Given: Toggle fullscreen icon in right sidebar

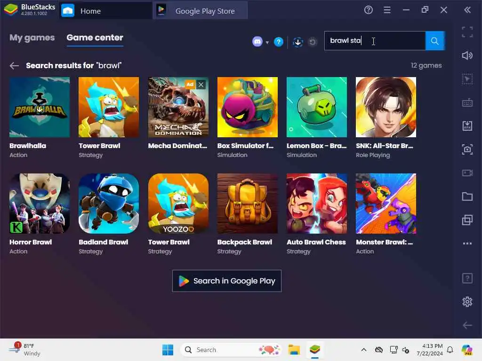Looking at the screenshot, I should [467, 32].
